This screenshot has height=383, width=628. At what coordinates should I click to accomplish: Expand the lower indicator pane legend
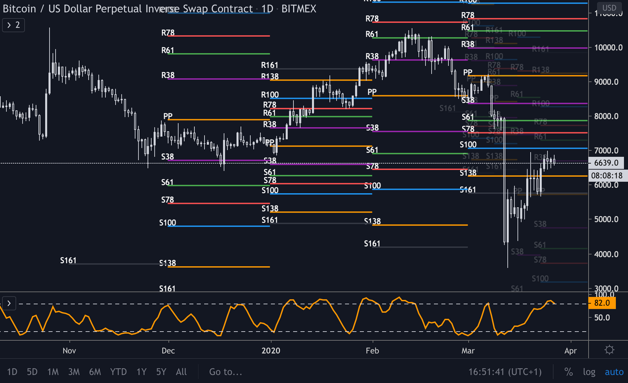(8, 303)
